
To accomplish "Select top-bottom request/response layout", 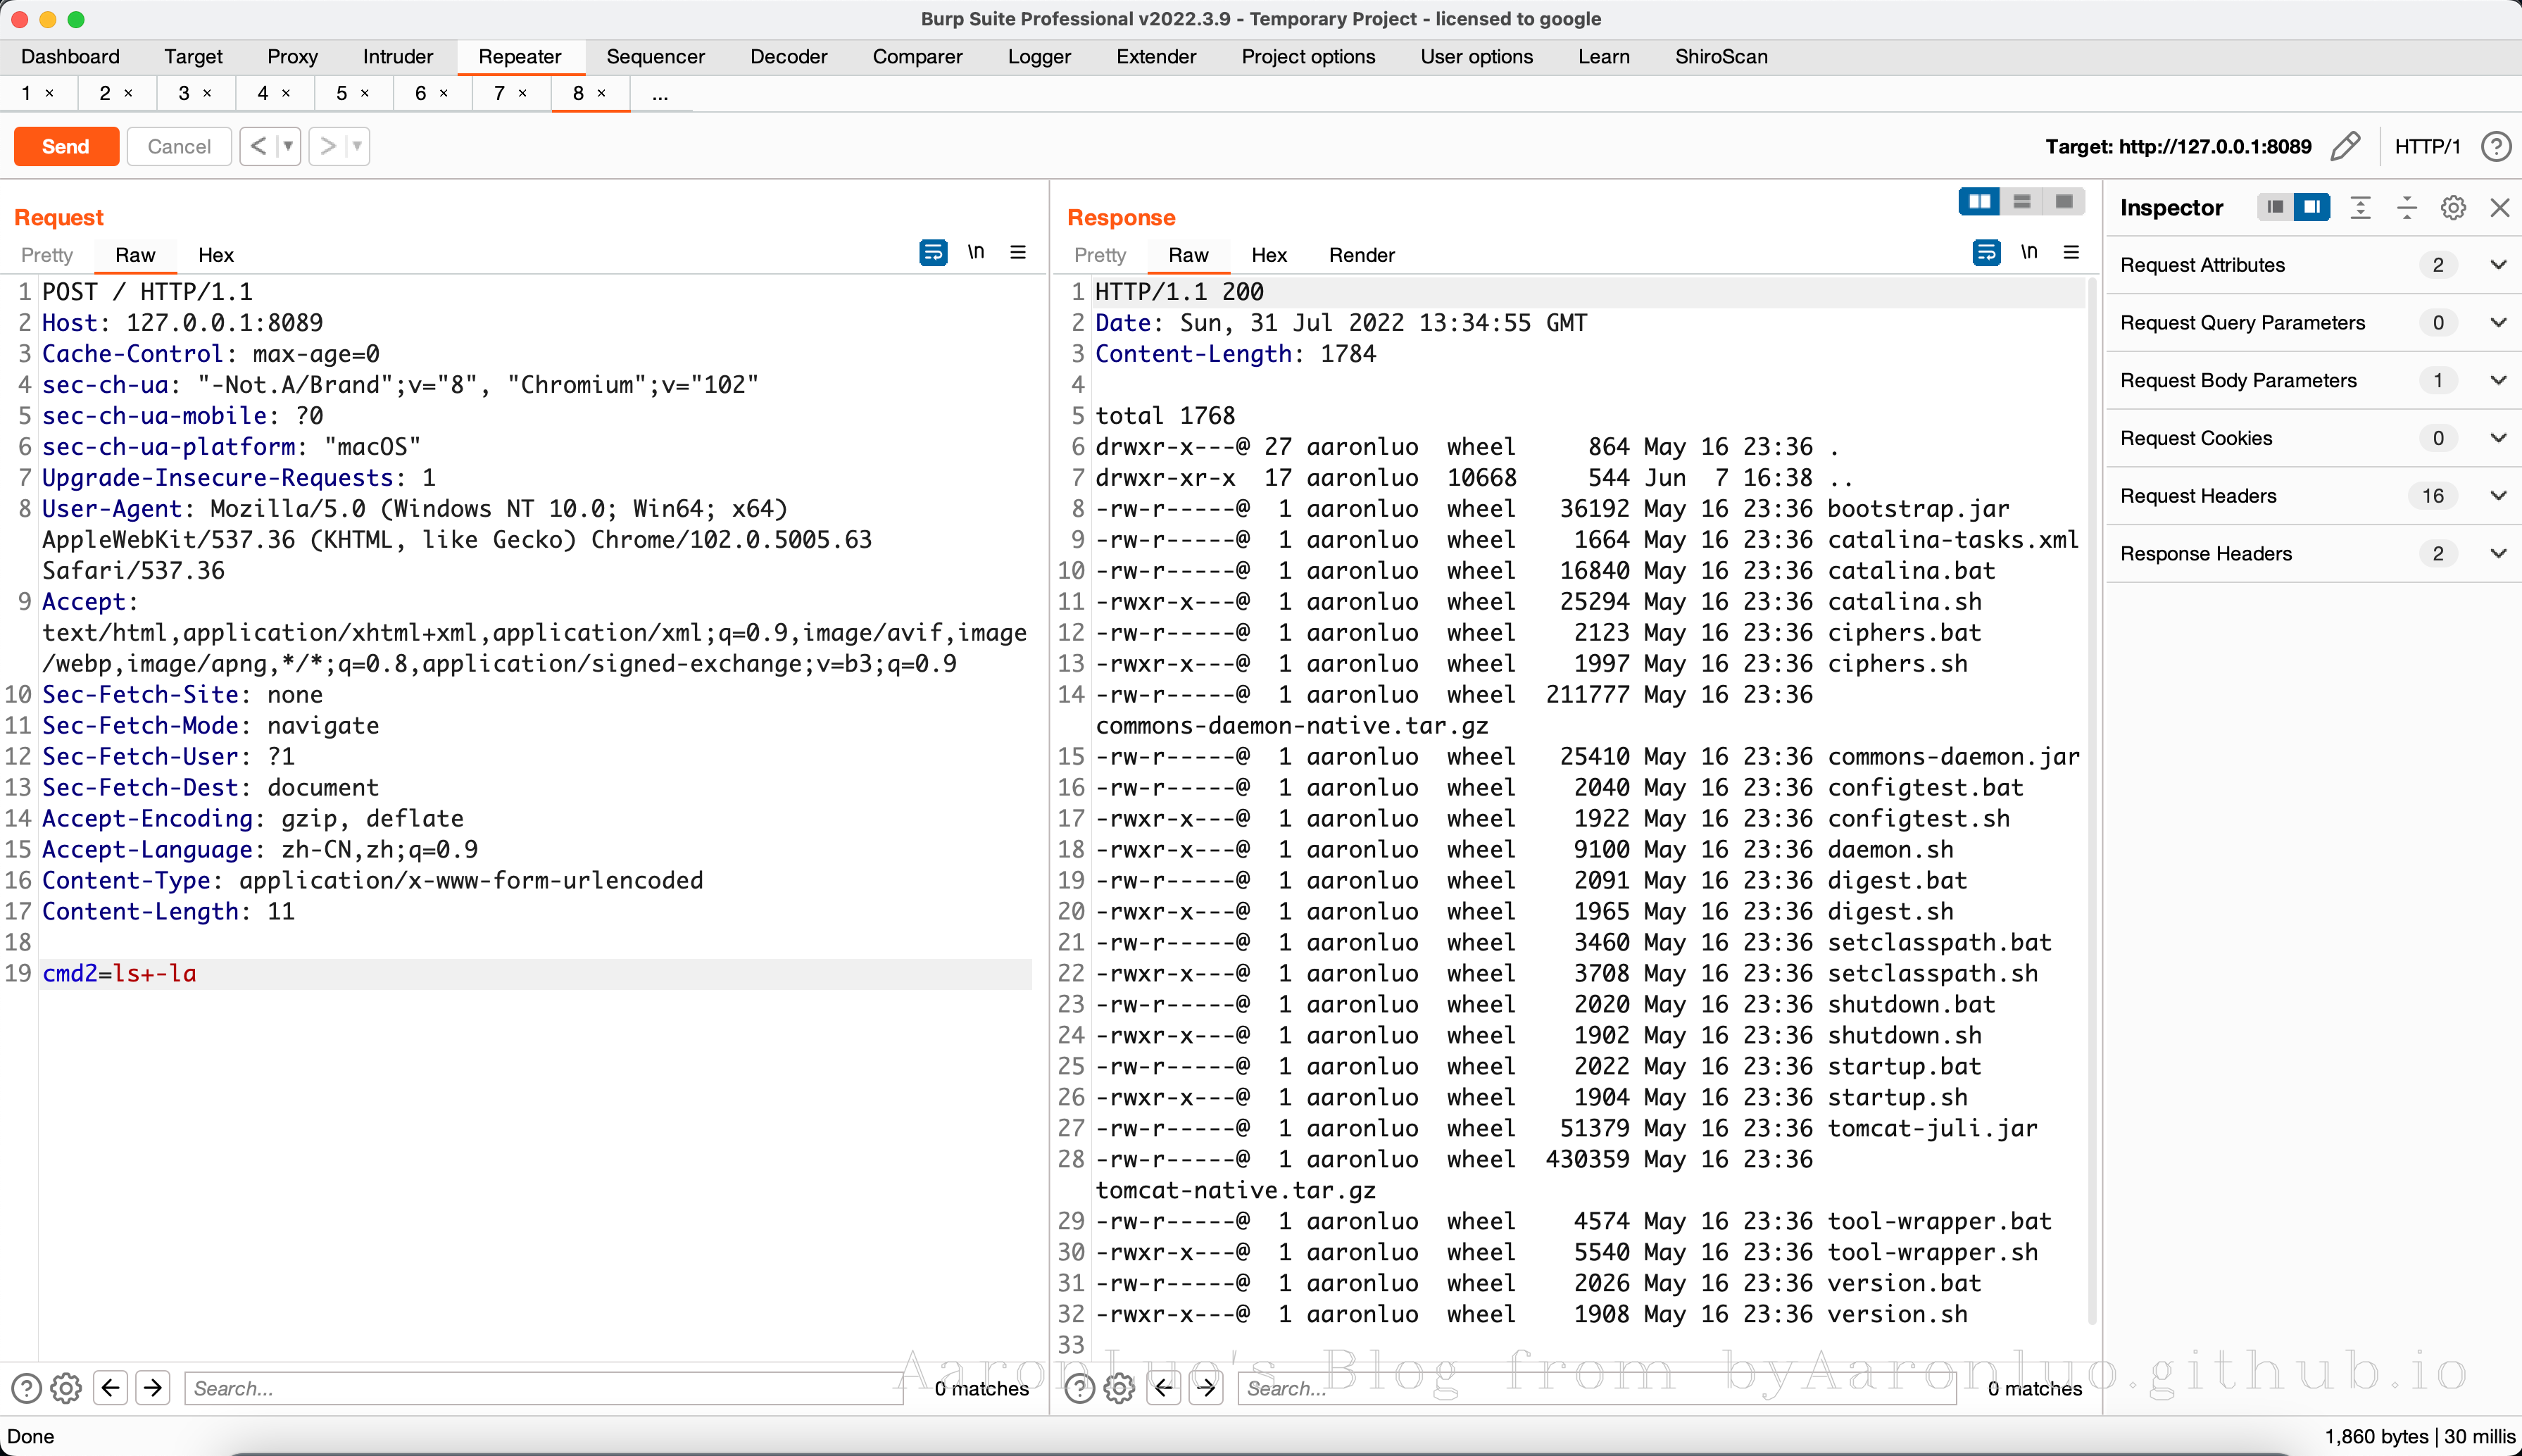I will coord(2021,202).
